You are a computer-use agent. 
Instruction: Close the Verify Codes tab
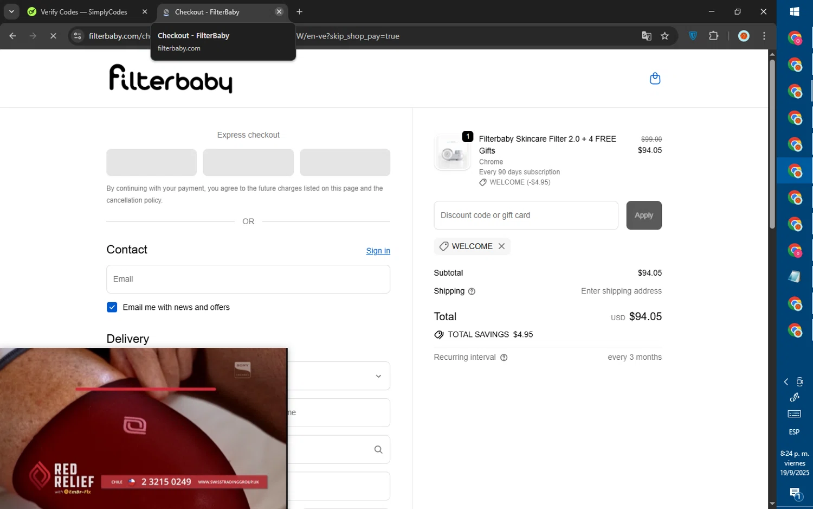click(145, 12)
